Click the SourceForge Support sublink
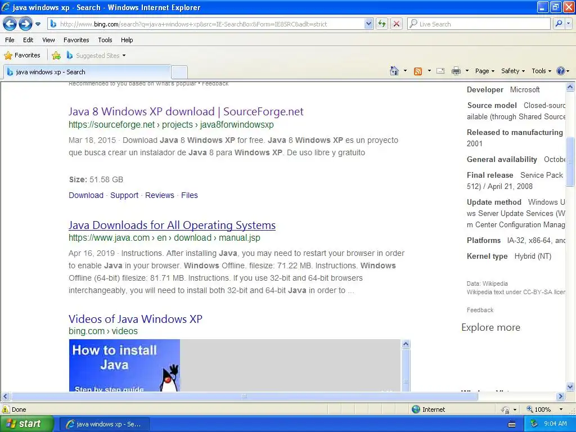Viewport: 576px width, 432px height. pyautogui.click(x=124, y=195)
